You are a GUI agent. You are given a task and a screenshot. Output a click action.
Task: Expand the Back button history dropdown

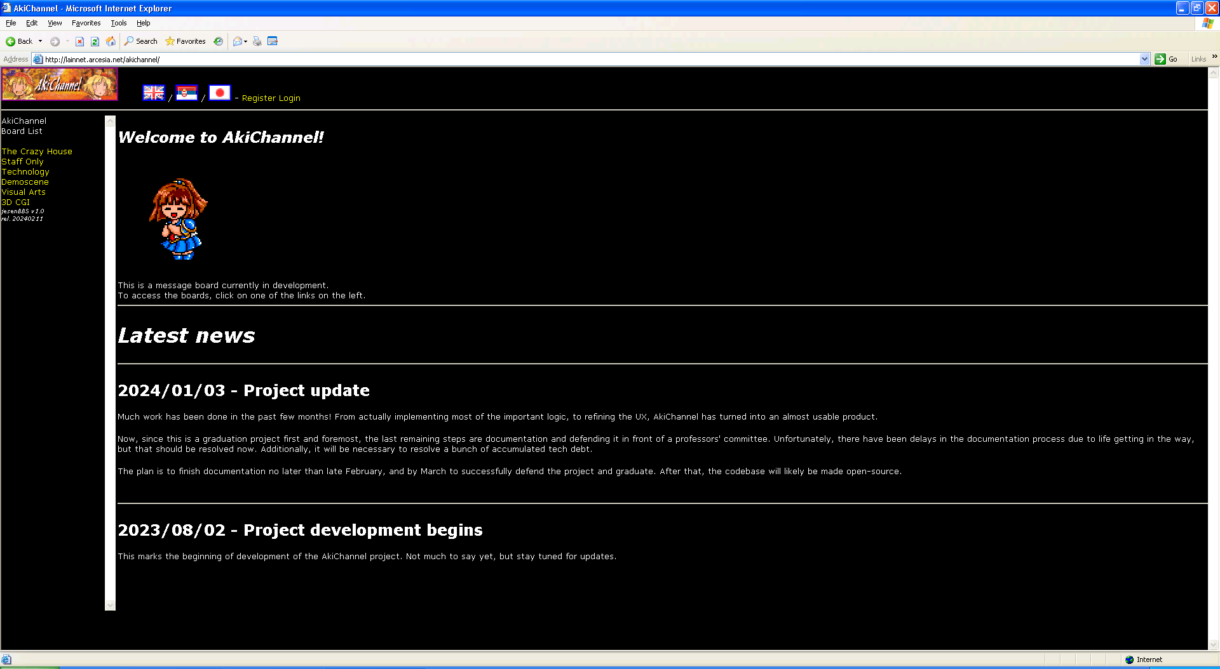pyautogui.click(x=41, y=41)
